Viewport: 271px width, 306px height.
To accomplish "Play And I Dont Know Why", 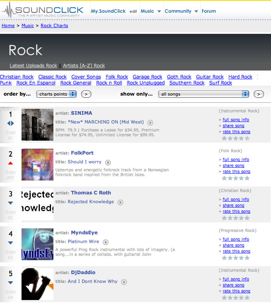I will point(124,282).
